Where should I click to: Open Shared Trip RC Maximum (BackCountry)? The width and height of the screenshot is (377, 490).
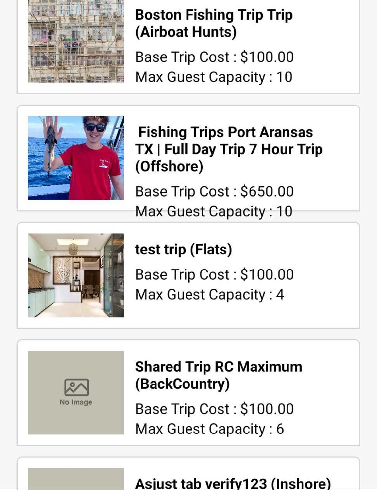218,375
